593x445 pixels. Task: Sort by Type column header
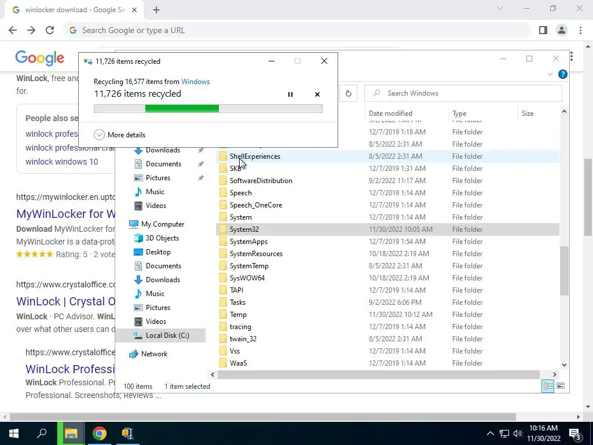click(459, 113)
